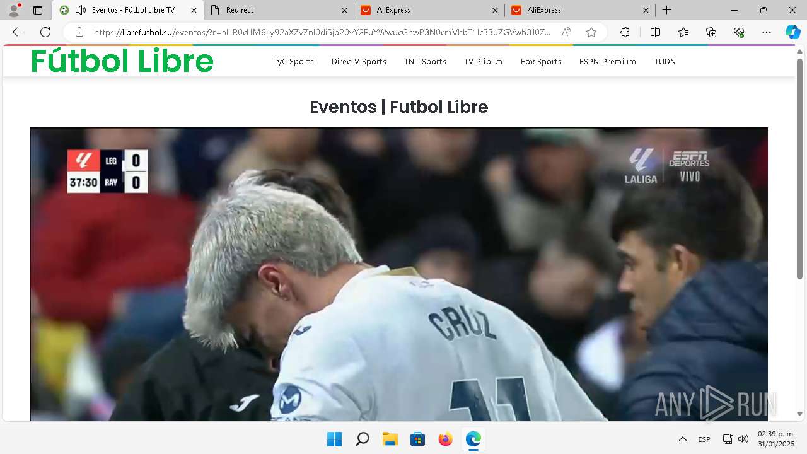Open Microsoft Edge taskbar icon
This screenshot has width=807, height=454.
click(473, 439)
